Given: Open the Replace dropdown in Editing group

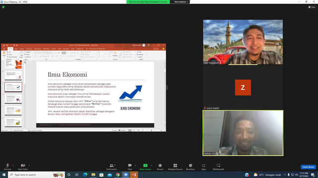Looking at the screenshot, I should coord(141,54).
